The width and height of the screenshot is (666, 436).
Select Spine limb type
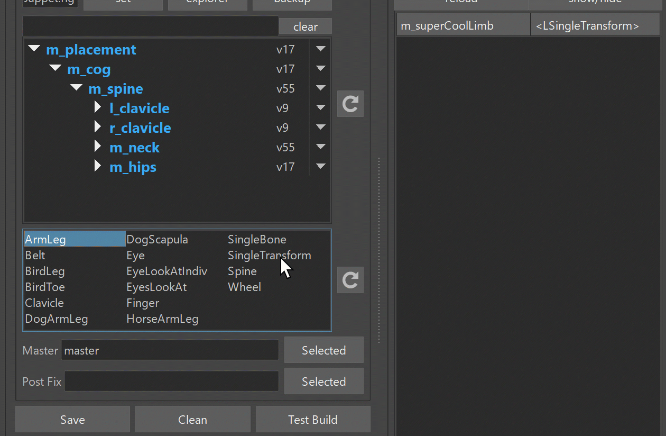(242, 271)
